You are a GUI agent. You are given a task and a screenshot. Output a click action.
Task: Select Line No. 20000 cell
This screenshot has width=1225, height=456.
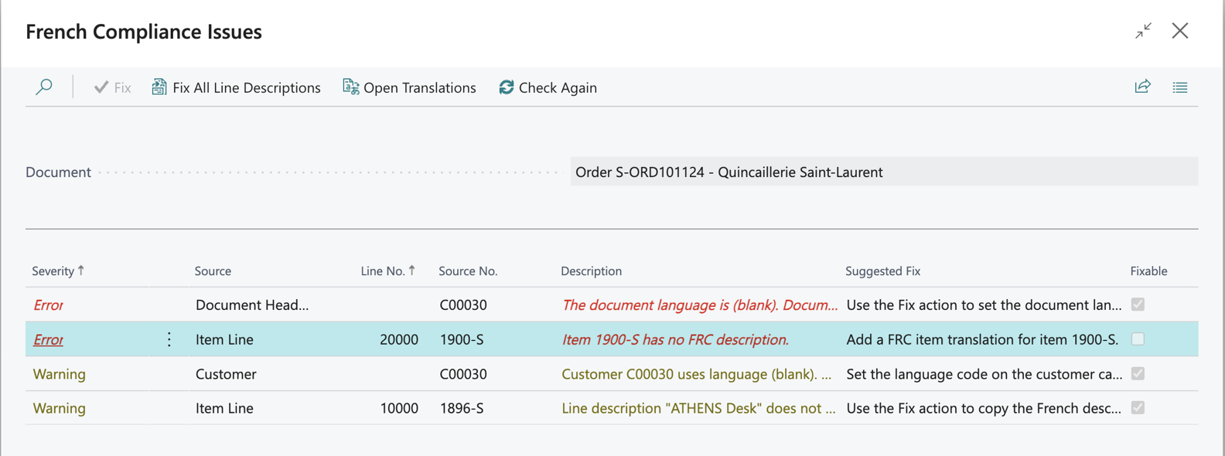tap(398, 339)
